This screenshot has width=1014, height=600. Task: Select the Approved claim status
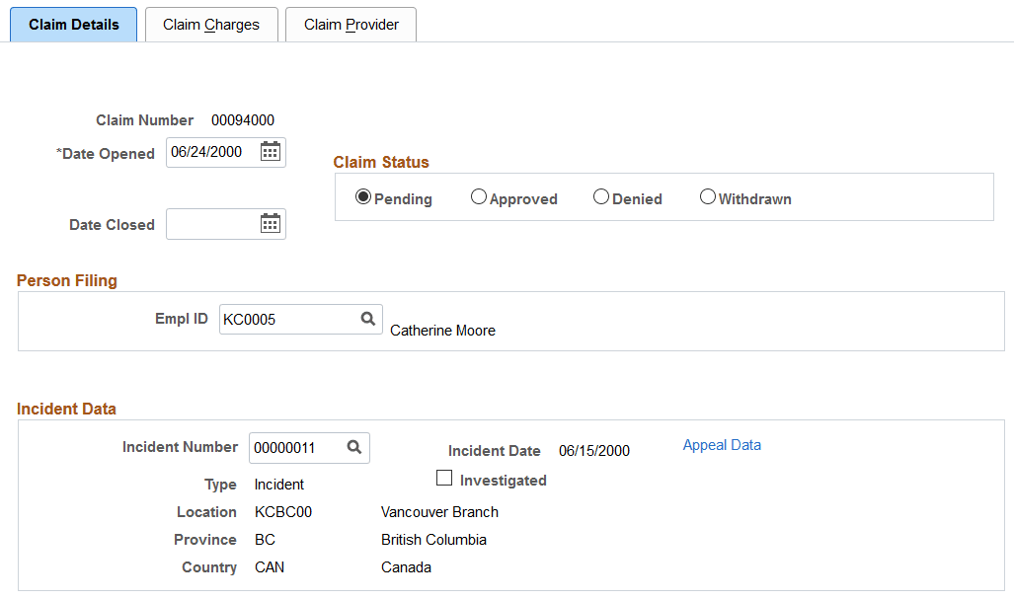click(479, 196)
